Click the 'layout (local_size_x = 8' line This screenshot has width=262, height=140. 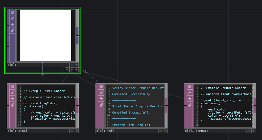click(x=227, y=100)
